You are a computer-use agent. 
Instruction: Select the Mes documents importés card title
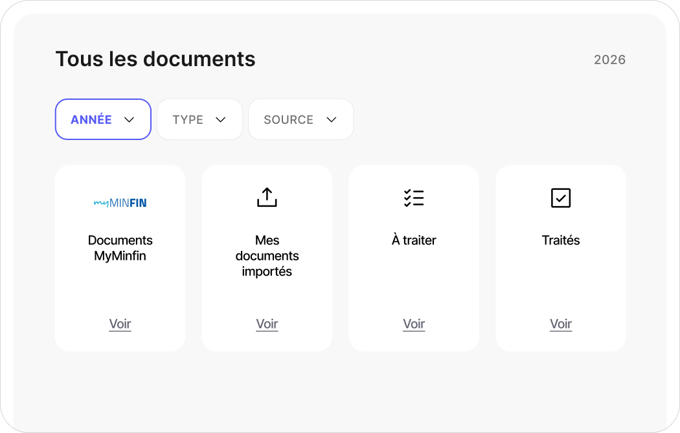(267, 255)
